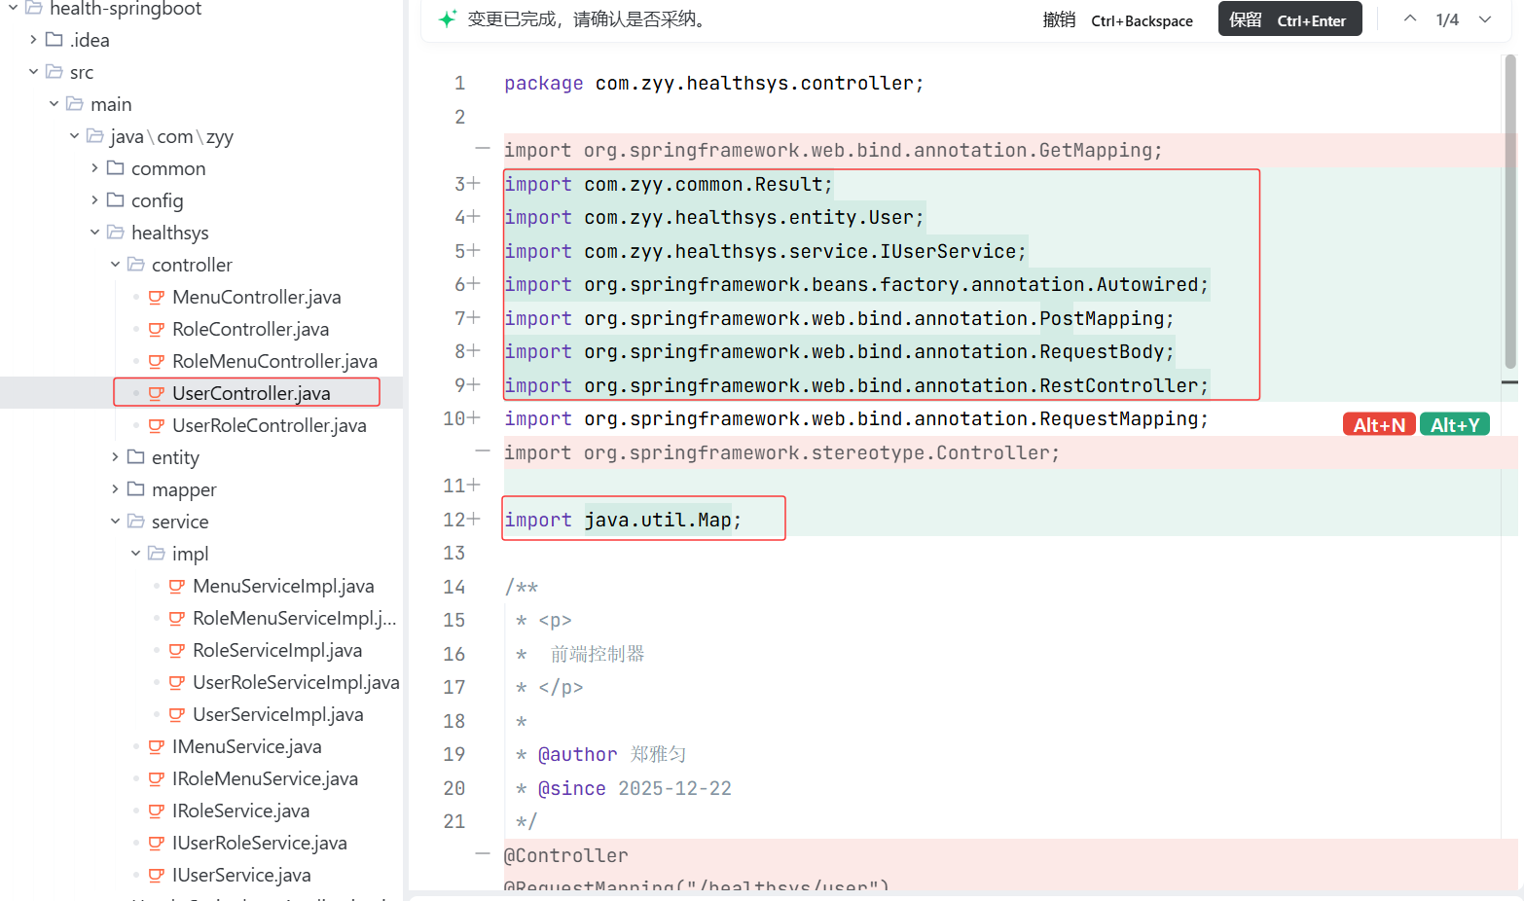Viewport: 1524px width, 901px height.
Task: Click the removed @Controller annotation line
Action: 565,855
